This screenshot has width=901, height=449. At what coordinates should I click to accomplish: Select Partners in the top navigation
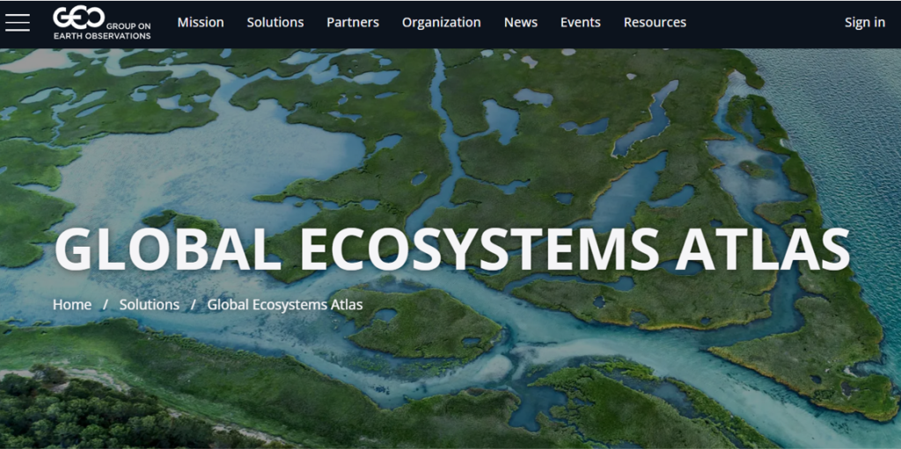(353, 22)
